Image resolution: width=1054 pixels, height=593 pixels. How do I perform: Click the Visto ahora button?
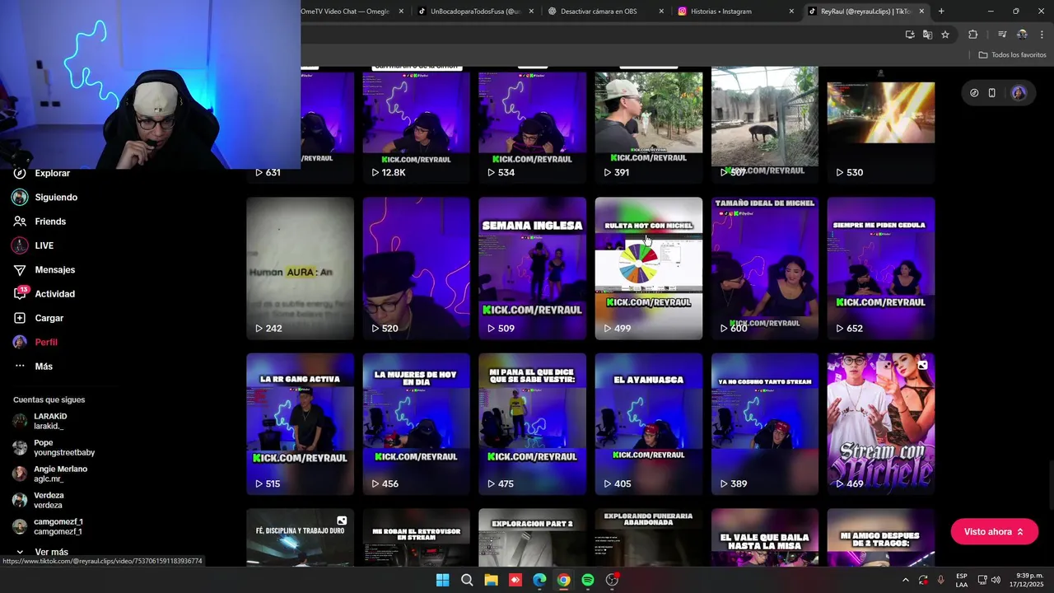pyautogui.click(x=994, y=532)
